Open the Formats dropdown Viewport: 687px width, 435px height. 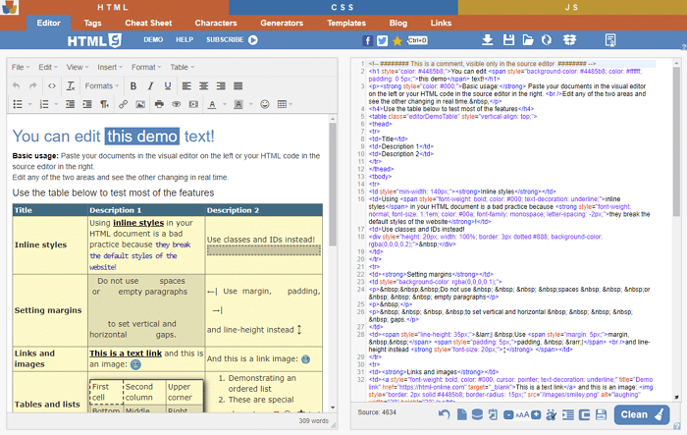click(x=102, y=85)
